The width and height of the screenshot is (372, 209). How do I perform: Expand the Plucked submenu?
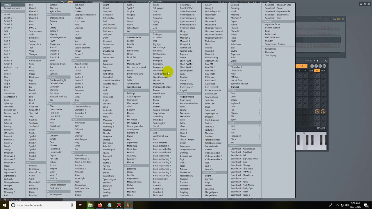click(x=246, y=113)
